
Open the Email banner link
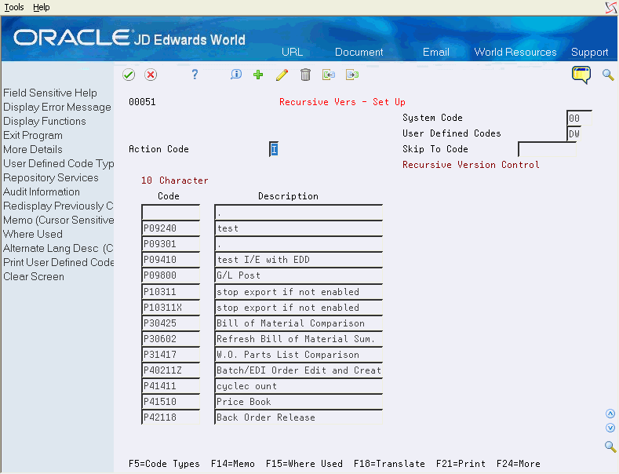(x=436, y=52)
